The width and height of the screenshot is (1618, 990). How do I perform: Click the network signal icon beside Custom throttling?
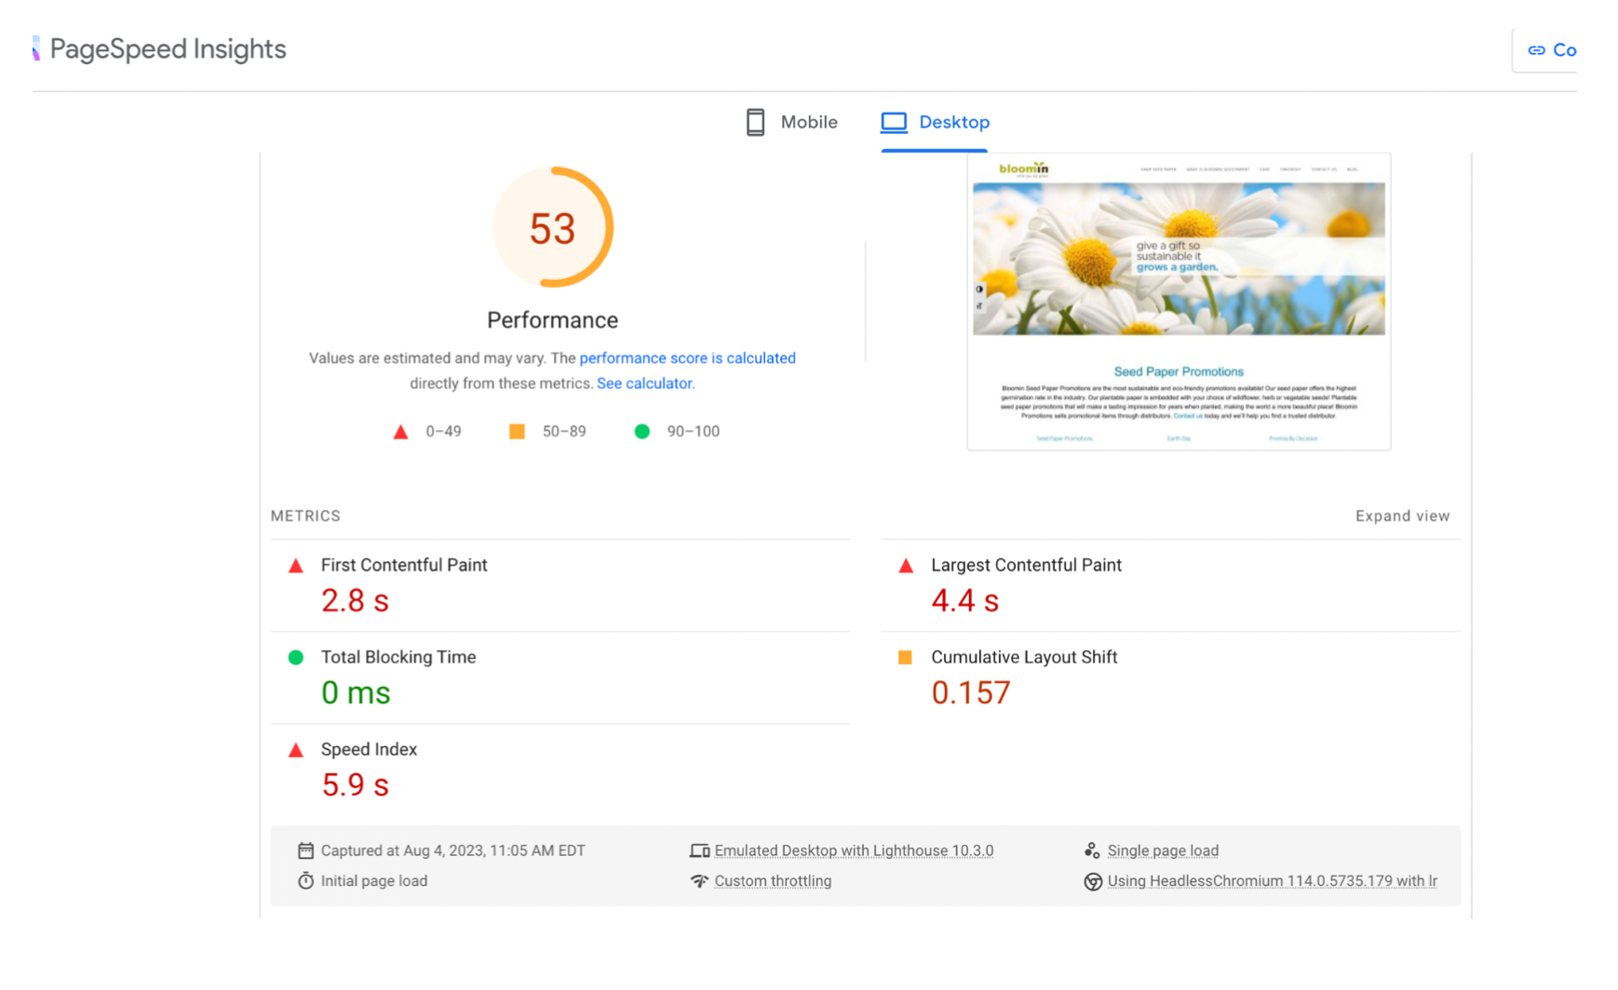(x=699, y=880)
